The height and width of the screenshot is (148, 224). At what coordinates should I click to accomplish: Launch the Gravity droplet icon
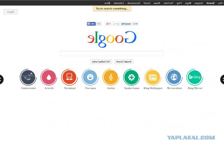point(49,77)
